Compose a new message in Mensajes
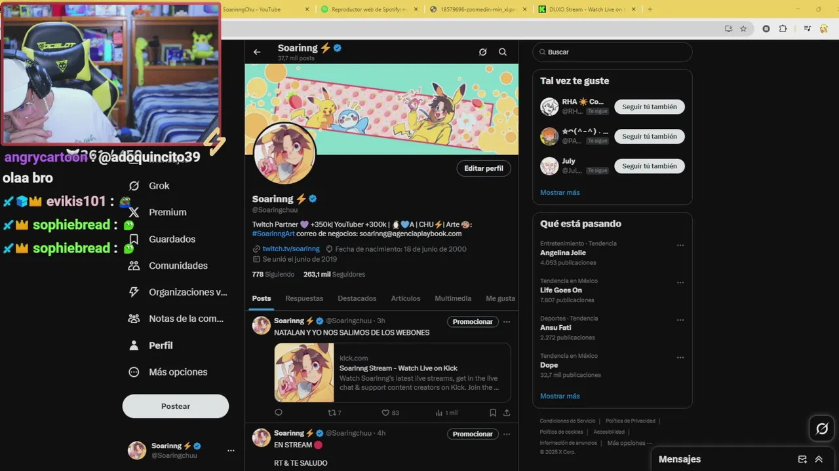This screenshot has height=471, width=839. (802, 459)
